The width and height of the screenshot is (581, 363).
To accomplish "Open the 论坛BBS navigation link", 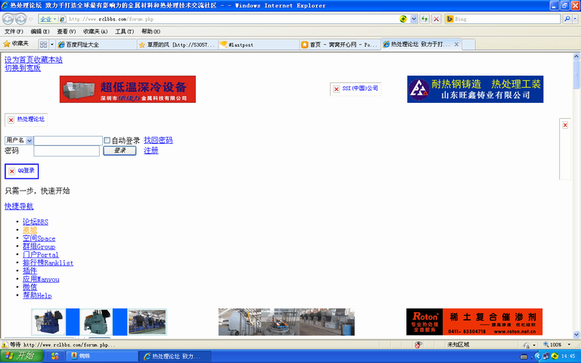I will pyautogui.click(x=36, y=222).
